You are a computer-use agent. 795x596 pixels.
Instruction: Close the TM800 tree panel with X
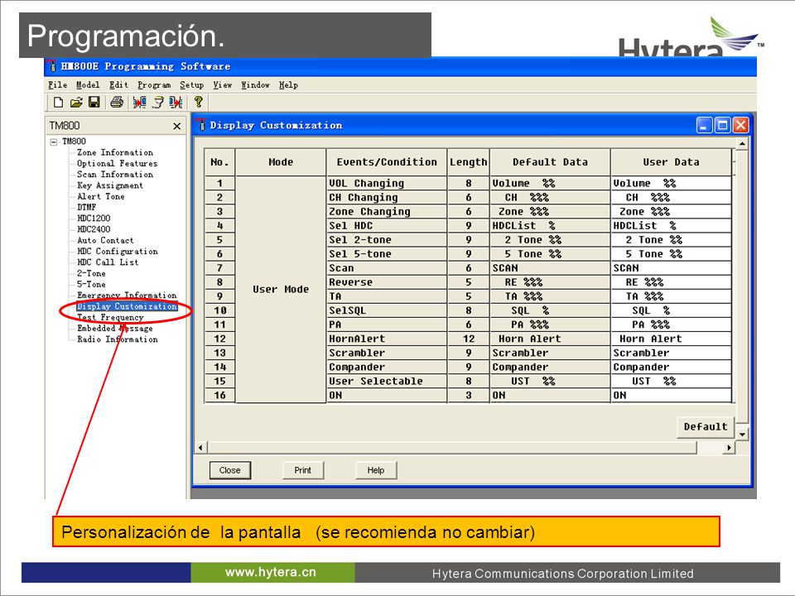pyautogui.click(x=177, y=126)
